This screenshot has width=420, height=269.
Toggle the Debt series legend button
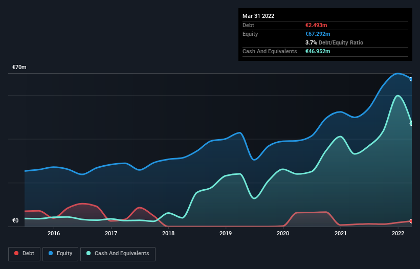pos(25,254)
